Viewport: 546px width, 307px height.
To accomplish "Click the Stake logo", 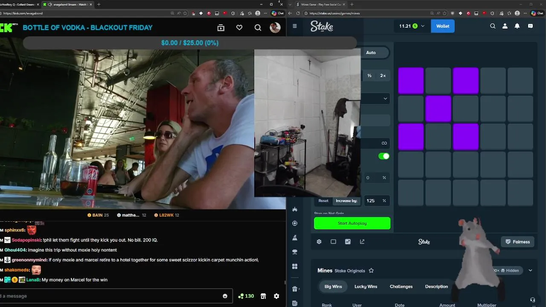I will point(322,26).
